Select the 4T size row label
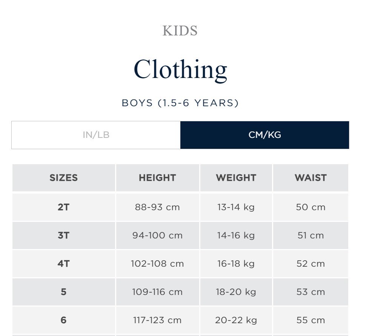Viewport: 369px width, 336px height. 63,264
